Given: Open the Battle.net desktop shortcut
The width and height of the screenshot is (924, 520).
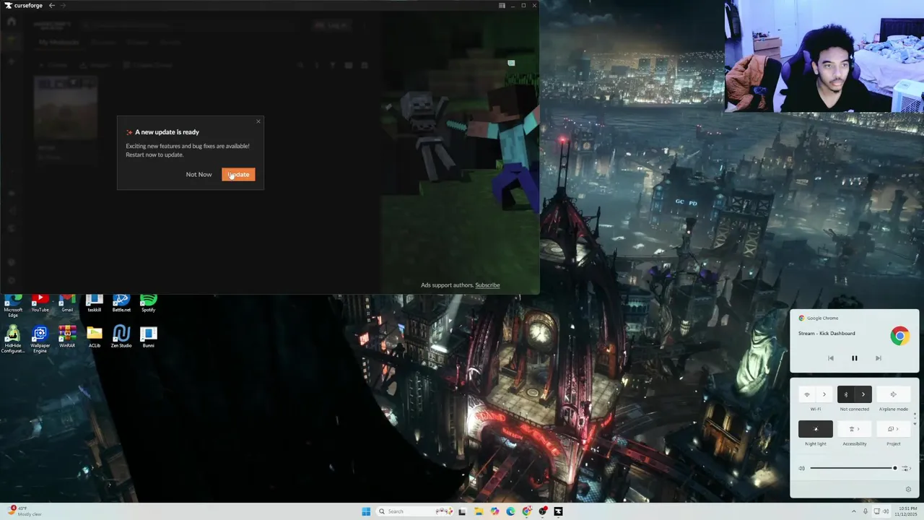Looking at the screenshot, I should tap(121, 304).
